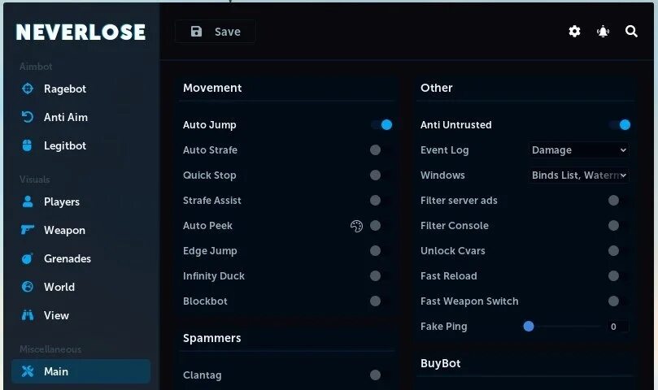This screenshot has width=658, height=390.
Task: Click the Anti Aim rotate icon
Action: (28, 117)
